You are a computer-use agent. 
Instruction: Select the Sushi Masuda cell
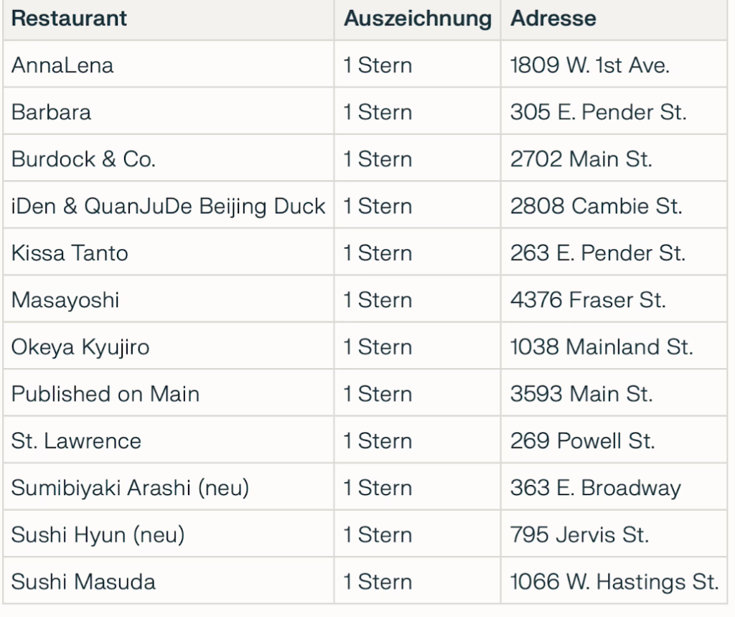pos(83,581)
